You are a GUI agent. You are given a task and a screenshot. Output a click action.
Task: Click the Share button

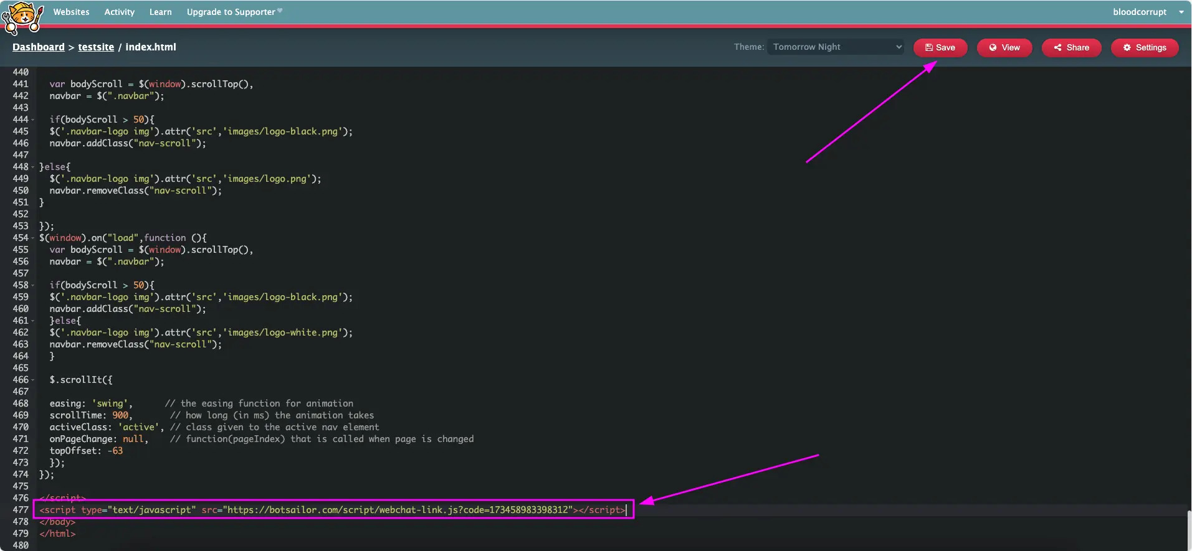1072,47
